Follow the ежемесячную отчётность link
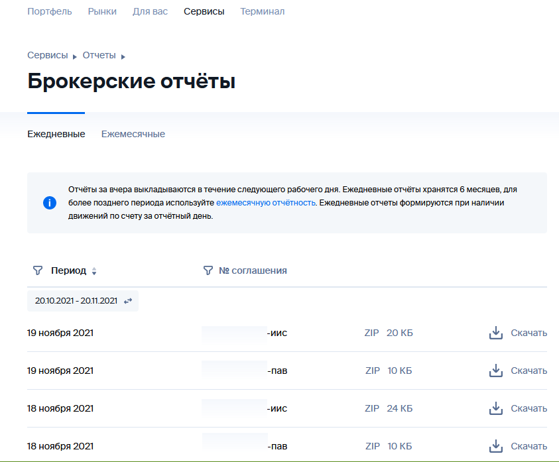 pos(265,202)
